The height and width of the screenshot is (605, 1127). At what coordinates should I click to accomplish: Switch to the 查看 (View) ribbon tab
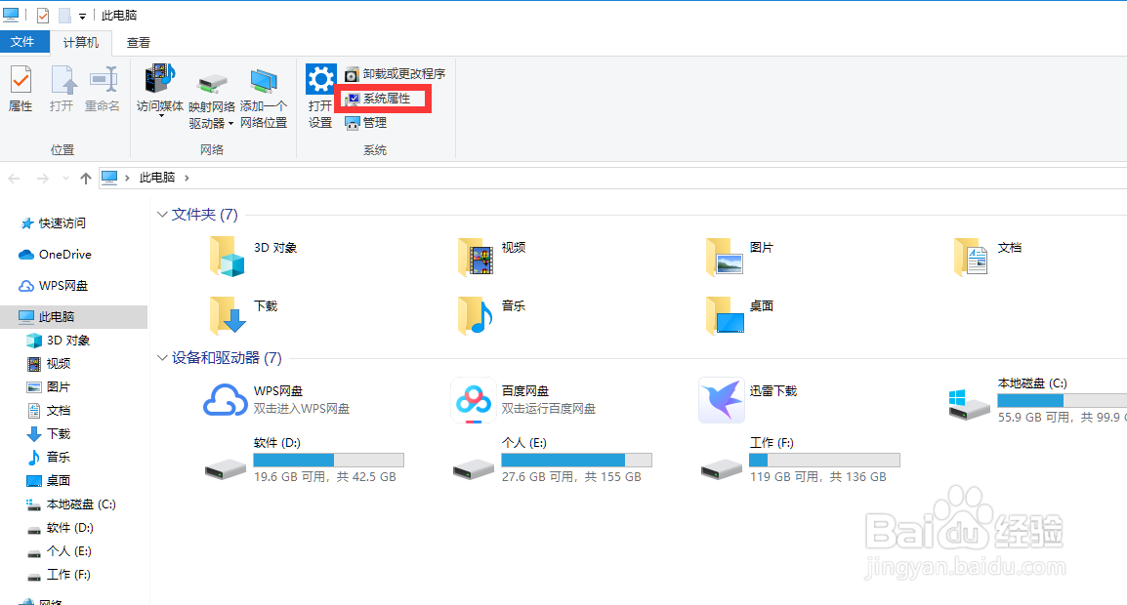(138, 42)
